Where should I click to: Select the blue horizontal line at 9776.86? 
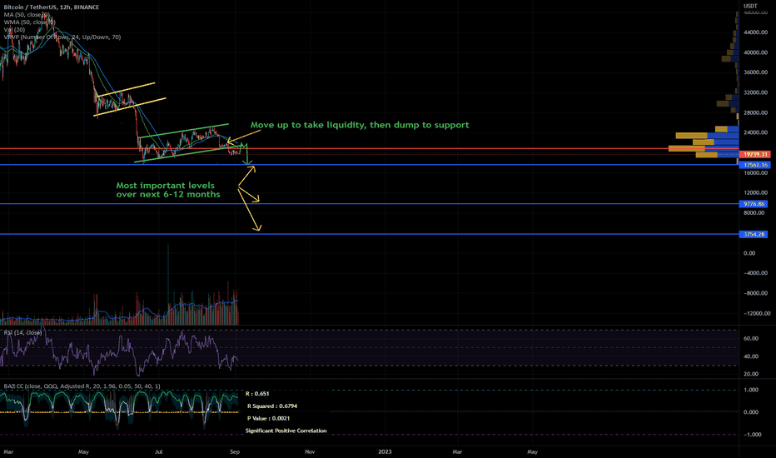[369, 204]
